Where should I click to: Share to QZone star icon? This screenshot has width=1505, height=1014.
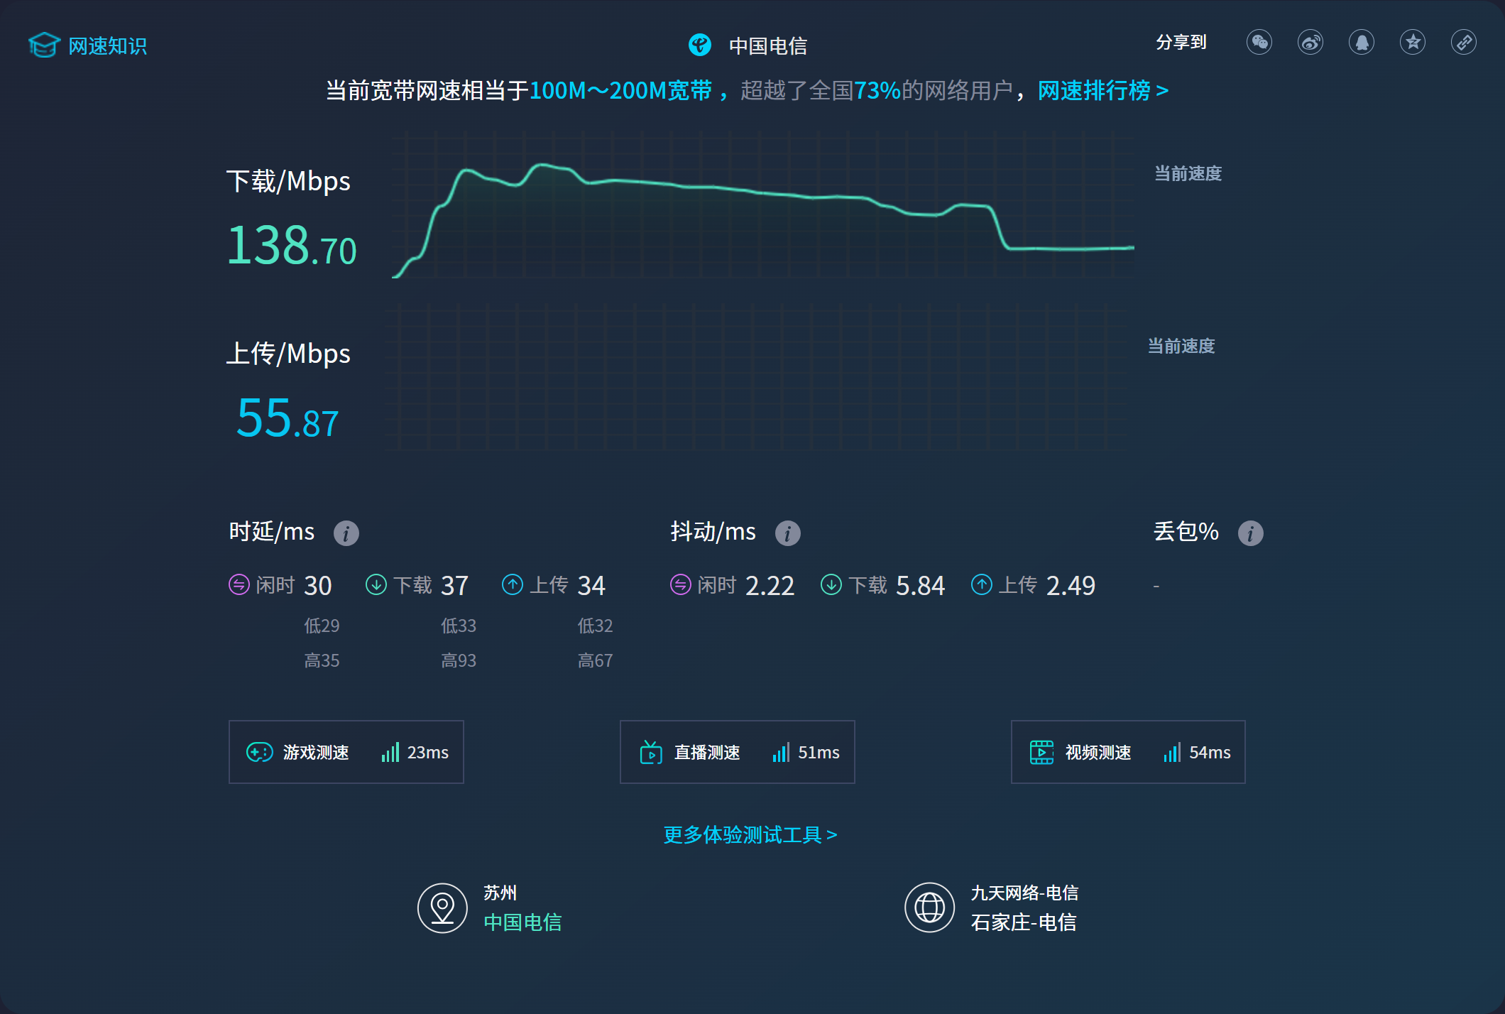[1413, 43]
